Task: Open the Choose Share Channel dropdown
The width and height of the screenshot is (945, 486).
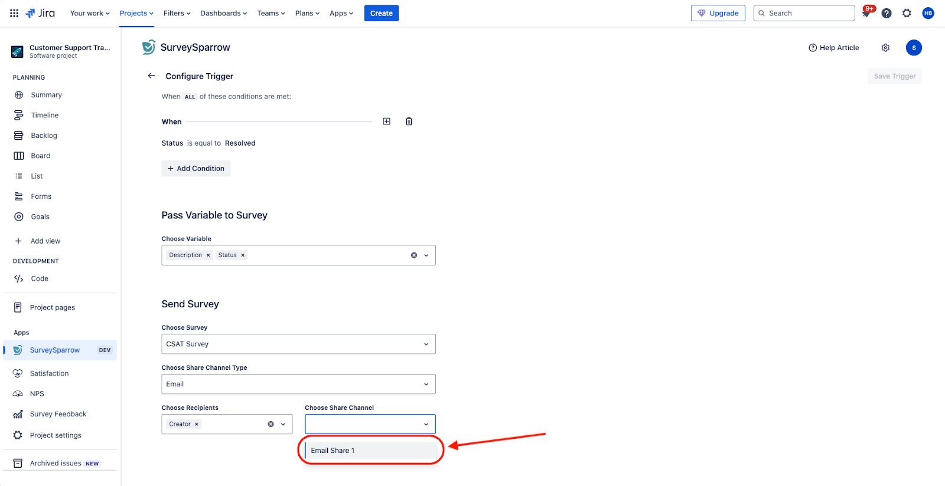Action: coord(370,424)
